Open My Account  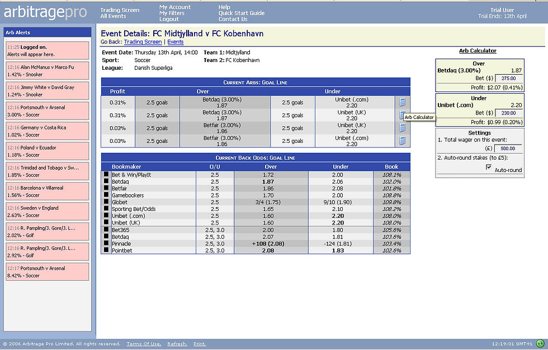pos(174,7)
